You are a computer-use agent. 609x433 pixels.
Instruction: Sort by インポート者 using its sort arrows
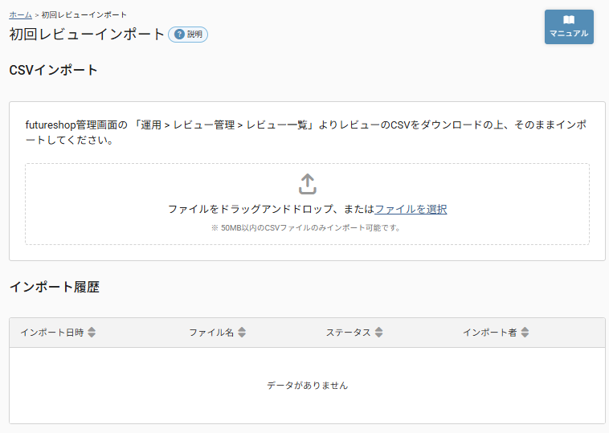525,333
